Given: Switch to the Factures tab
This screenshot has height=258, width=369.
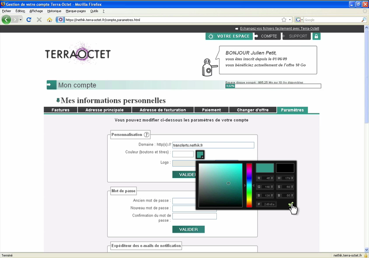Looking at the screenshot, I should pyautogui.click(x=60, y=110).
